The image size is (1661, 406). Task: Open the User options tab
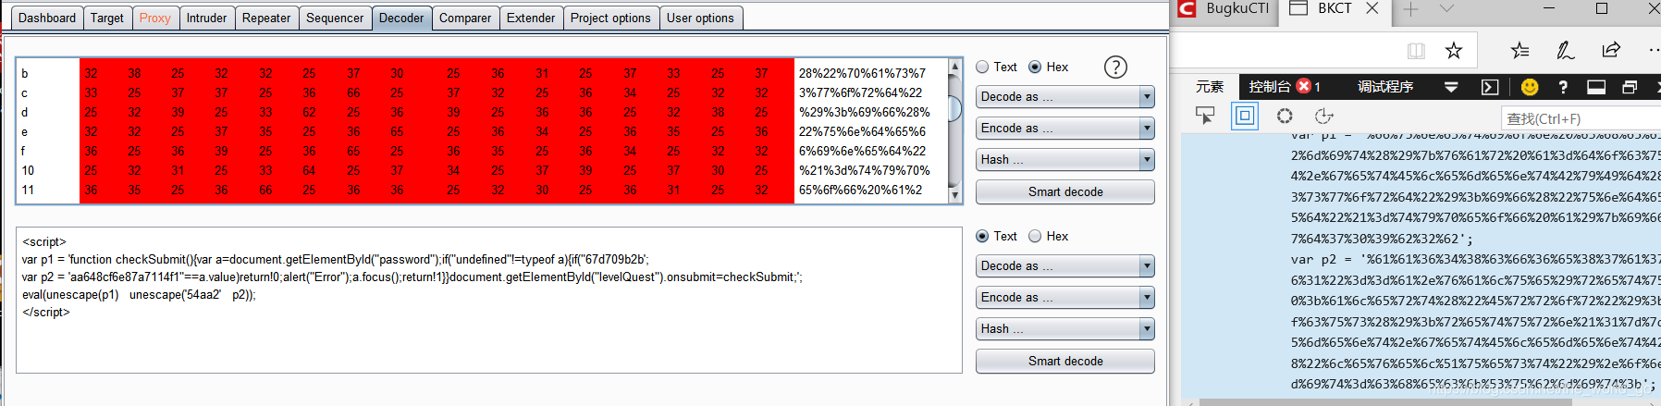[700, 18]
